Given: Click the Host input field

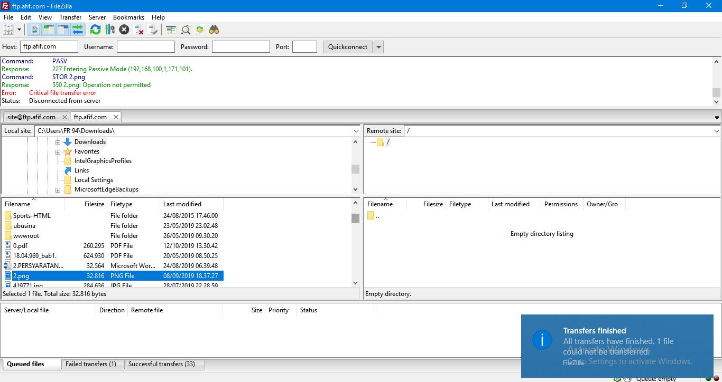Looking at the screenshot, I should coord(49,47).
